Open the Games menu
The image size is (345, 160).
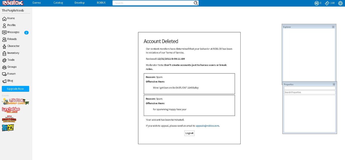click(x=37, y=3)
